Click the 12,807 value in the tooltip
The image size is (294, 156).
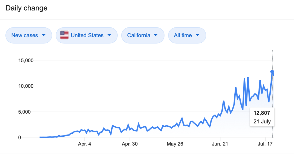tap(262, 113)
